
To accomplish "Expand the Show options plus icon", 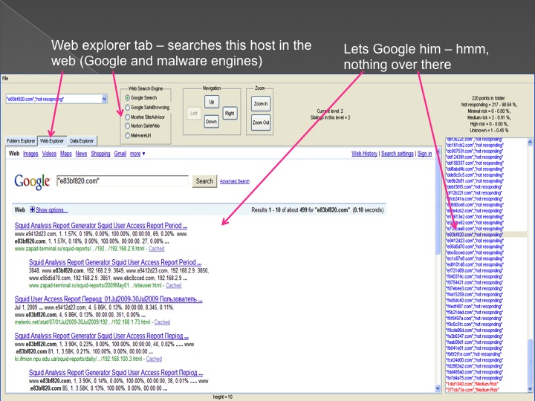I will 32,210.
